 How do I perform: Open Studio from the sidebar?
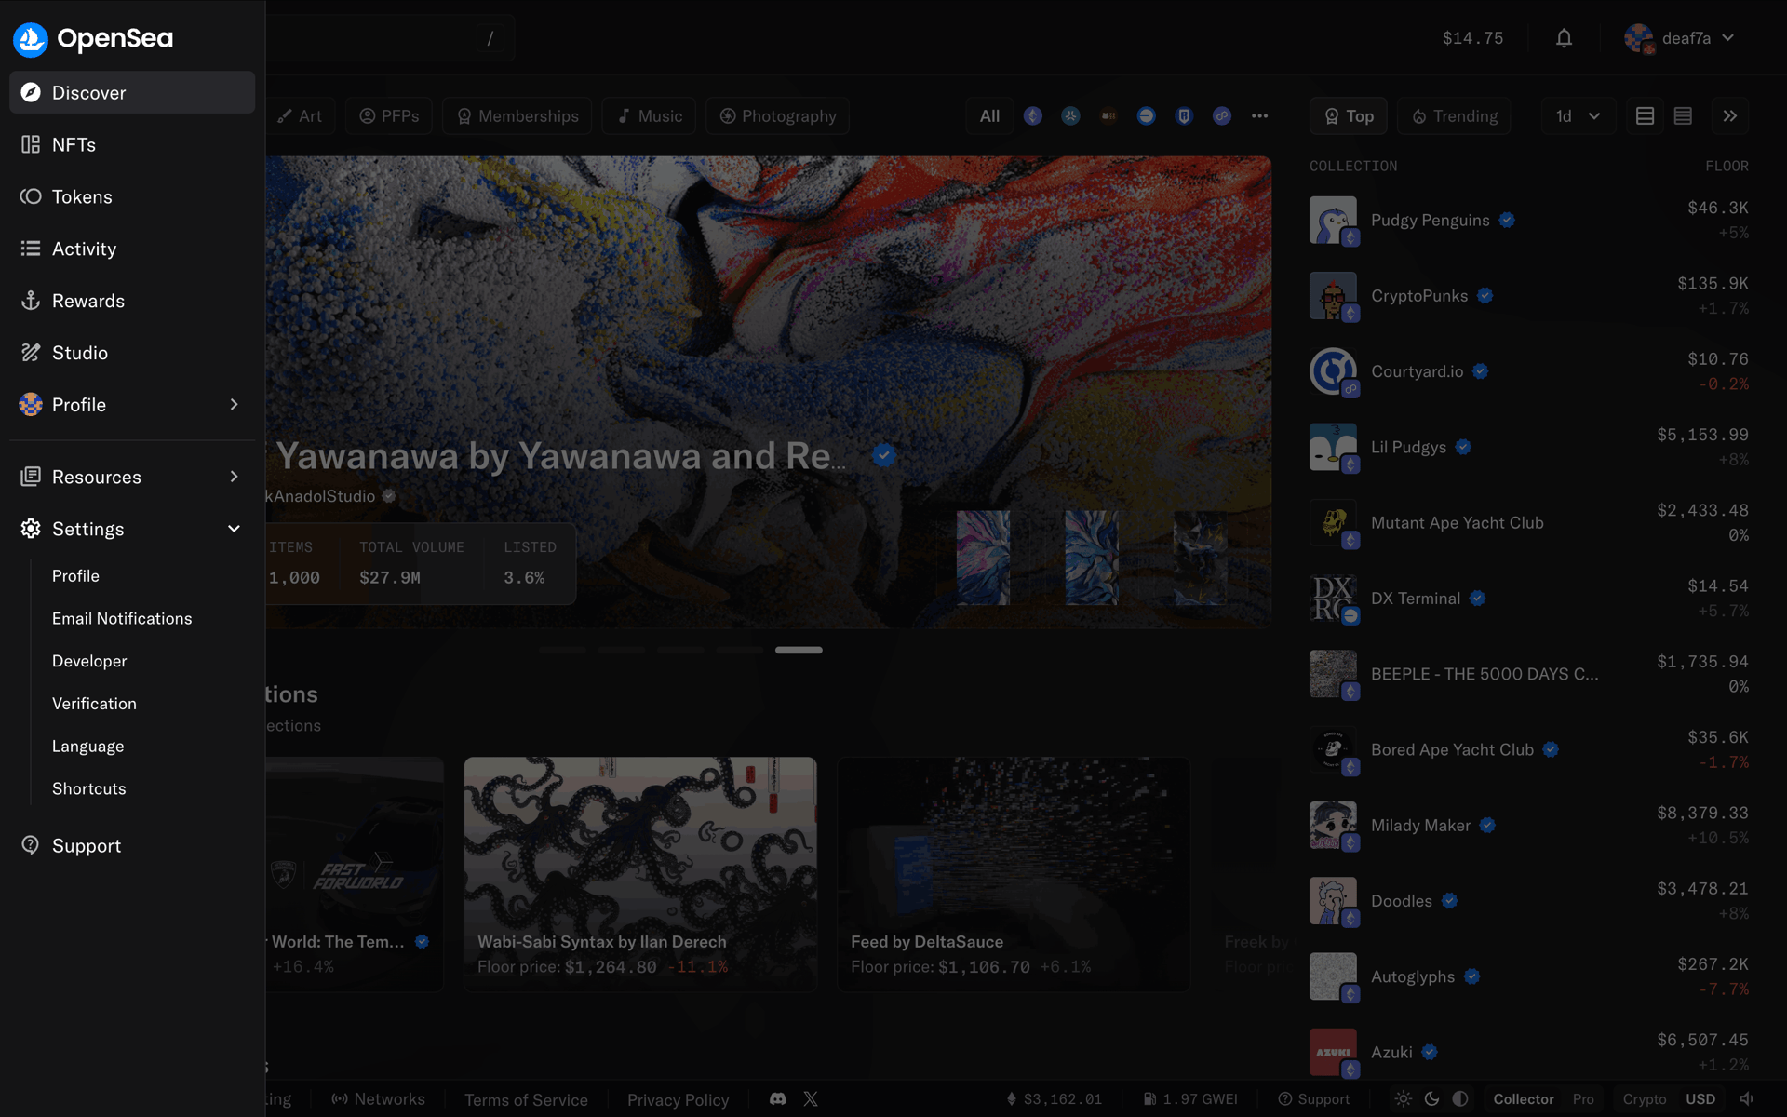tap(132, 353)
